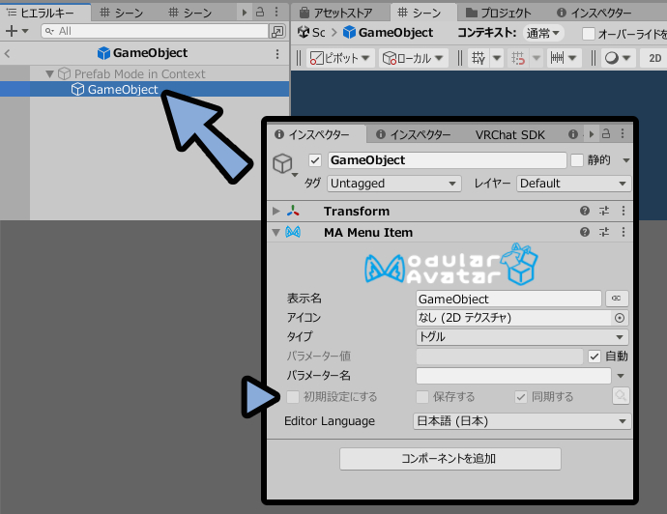Open the ピボット handle position dropdown

[340, 58]
